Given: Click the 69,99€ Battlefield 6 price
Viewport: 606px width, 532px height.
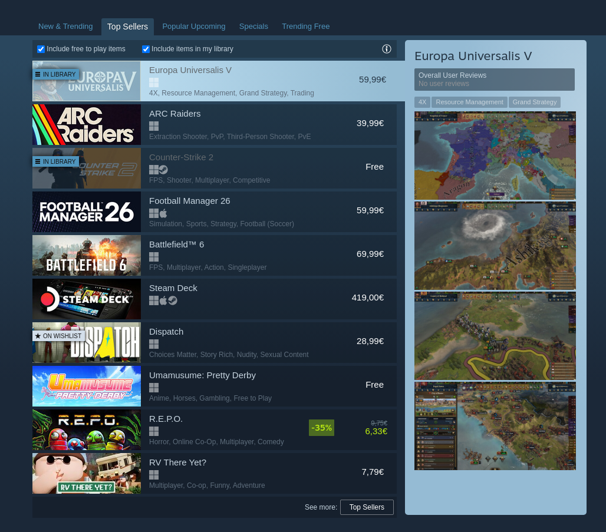Looking at the screenshot, I should [370, 254].
